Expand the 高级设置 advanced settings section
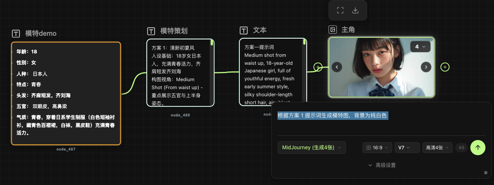Viewport: 494px width, 185px height. tap(382, 165)
